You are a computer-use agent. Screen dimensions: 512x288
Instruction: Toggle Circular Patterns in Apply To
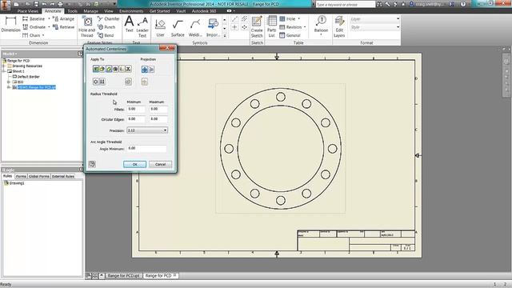click(x=96, y=82)
